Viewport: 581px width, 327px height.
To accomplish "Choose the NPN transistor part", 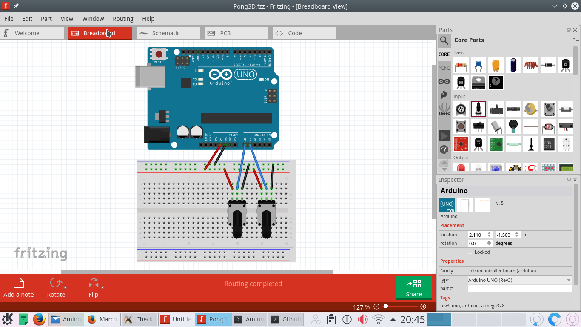I will [461, 83].
